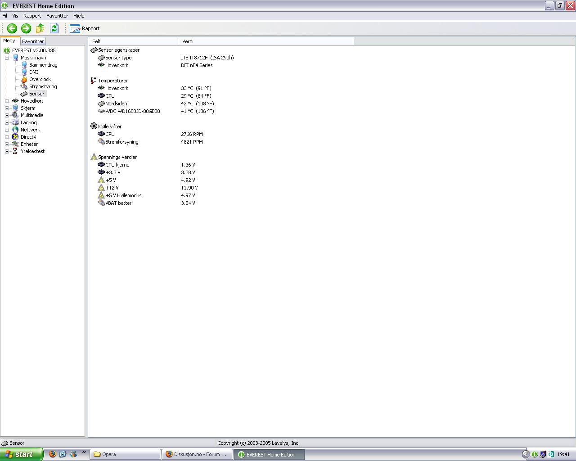This screenshot has width=576, height=461.
Task: Click the Verdi column header
Action: coord(265,41)
